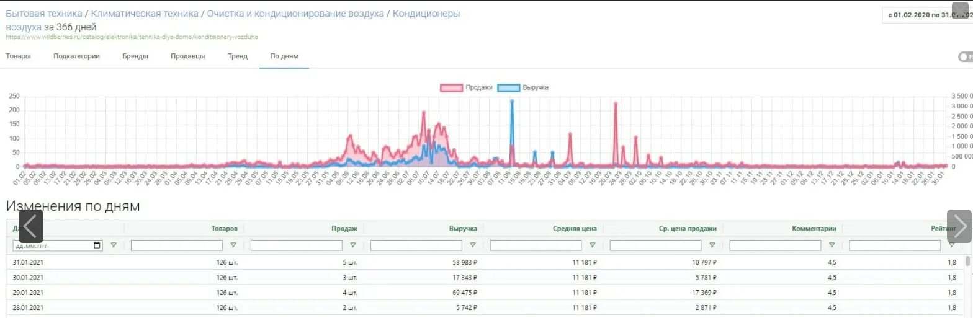Open the date range picker field
Screen dimensions: 973x318
(927, 15)
